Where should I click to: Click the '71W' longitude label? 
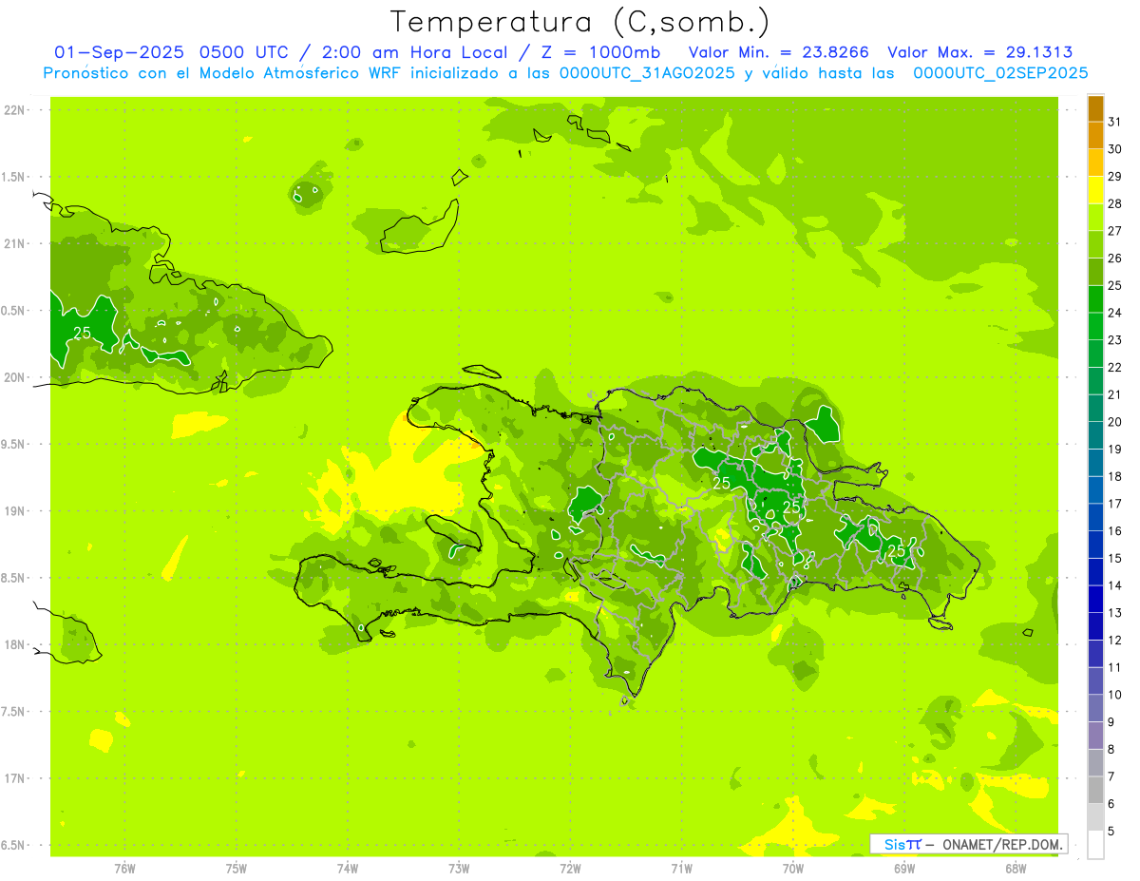pyautogui.click(x=681, y=869)
